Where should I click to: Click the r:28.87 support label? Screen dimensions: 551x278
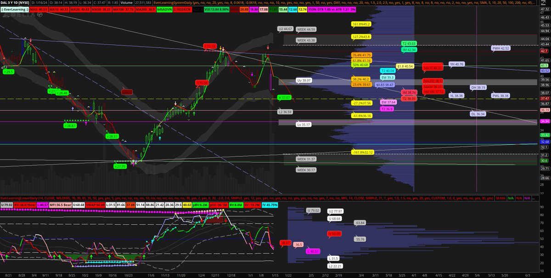pos(69,125)
